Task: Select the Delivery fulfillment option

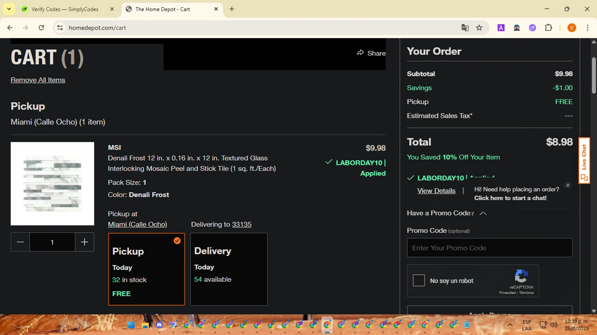Action: 229,269
